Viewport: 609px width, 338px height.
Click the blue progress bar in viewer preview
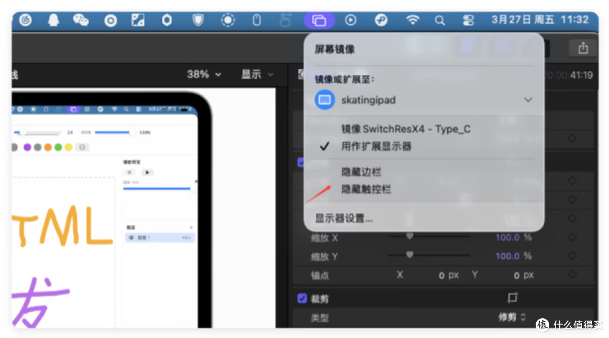tap(157, 189)
